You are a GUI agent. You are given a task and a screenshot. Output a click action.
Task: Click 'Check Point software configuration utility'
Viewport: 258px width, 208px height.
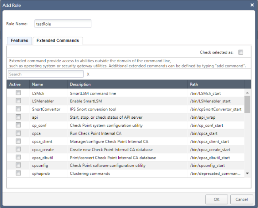point(108,166)
